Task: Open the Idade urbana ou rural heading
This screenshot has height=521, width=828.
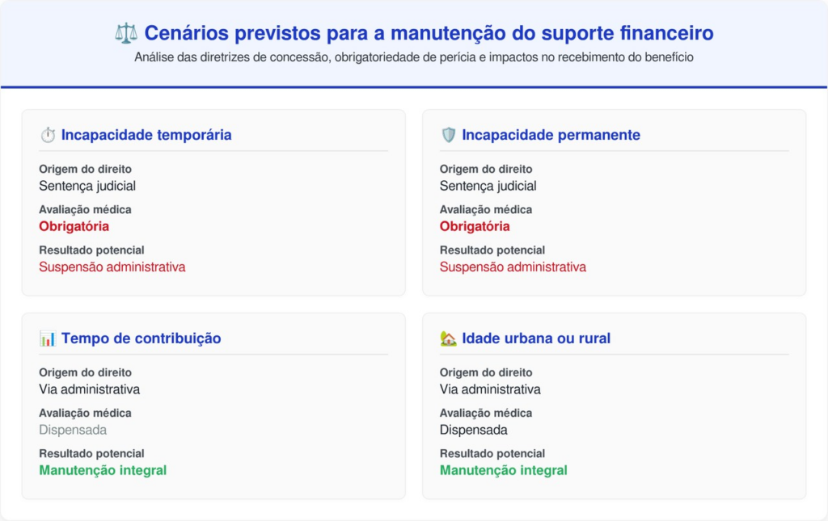Action: coord(536,338)
